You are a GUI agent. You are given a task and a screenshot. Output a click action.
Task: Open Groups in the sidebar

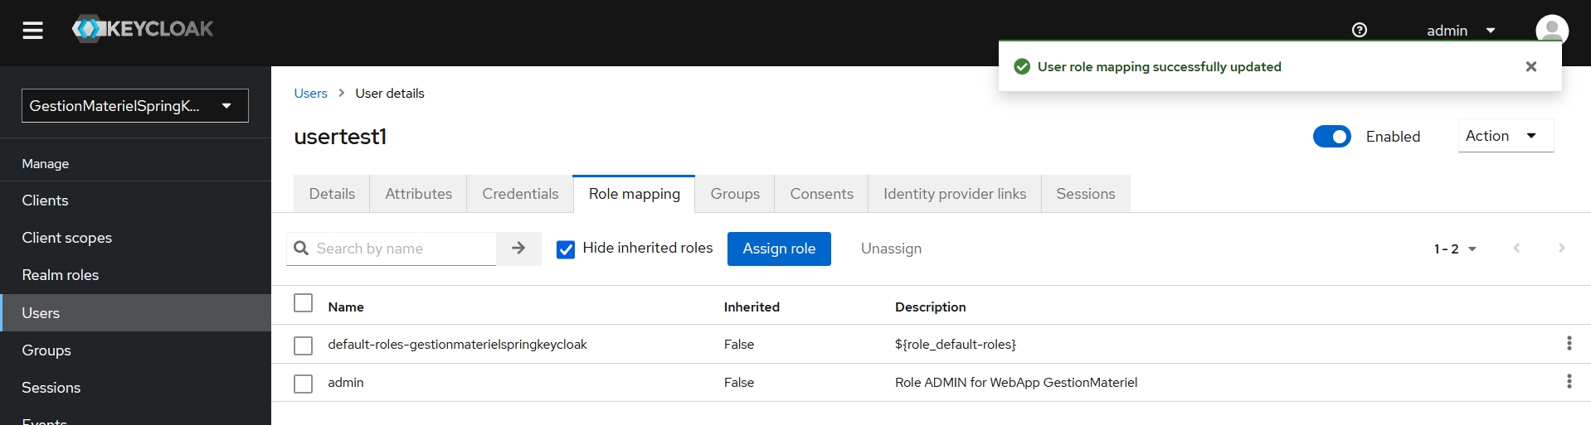(x=135, y=350)
